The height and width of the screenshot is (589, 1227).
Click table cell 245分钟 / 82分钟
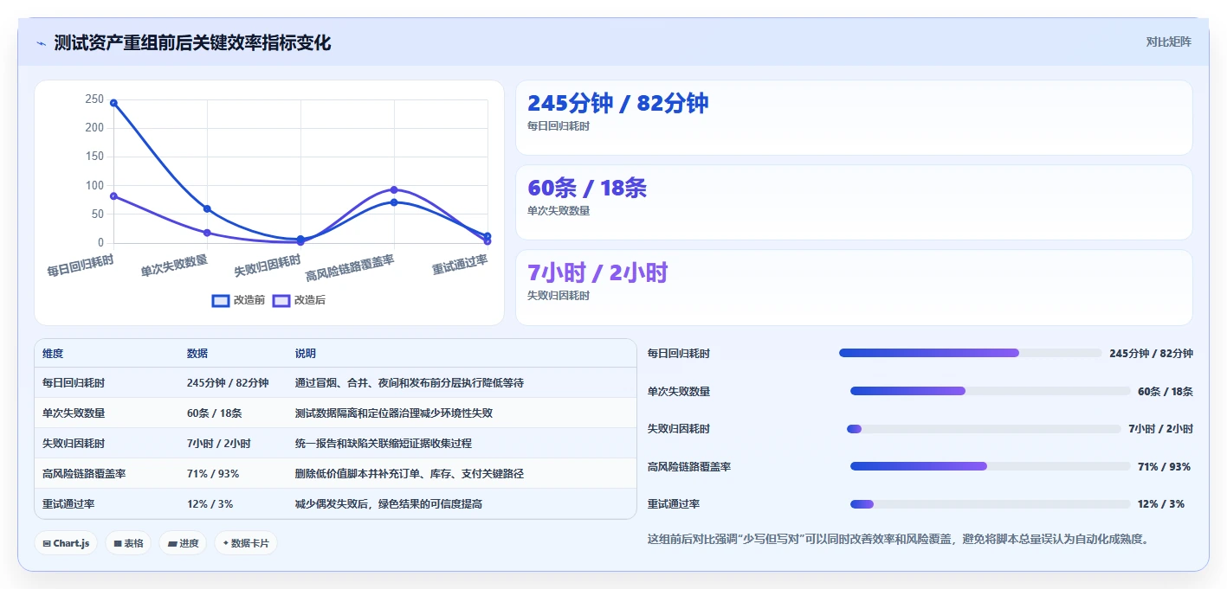pos(228,382)
